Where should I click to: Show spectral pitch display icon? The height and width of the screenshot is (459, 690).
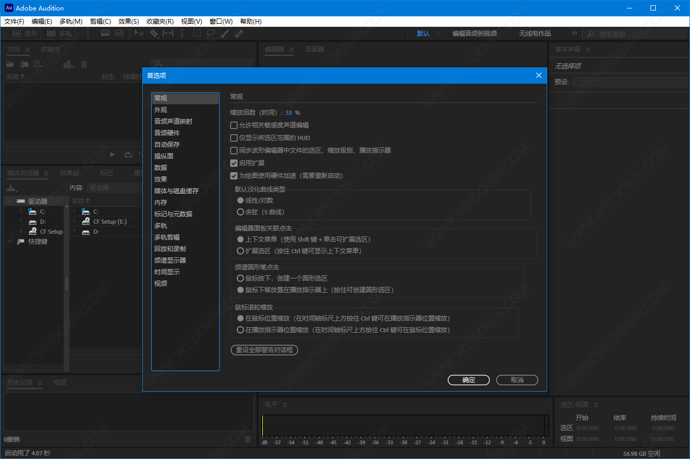[x=119, y=33]
